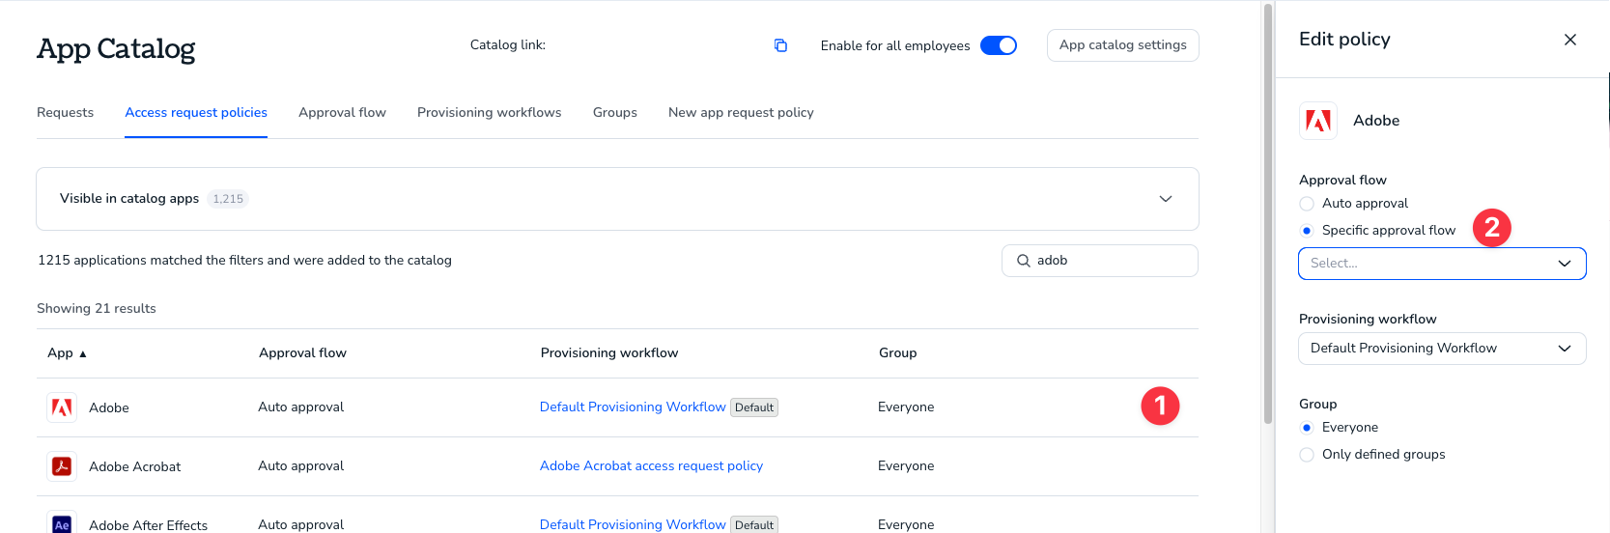Click the Provisioning workflow column header
The image size is (1610, 533).
point(609,353)
